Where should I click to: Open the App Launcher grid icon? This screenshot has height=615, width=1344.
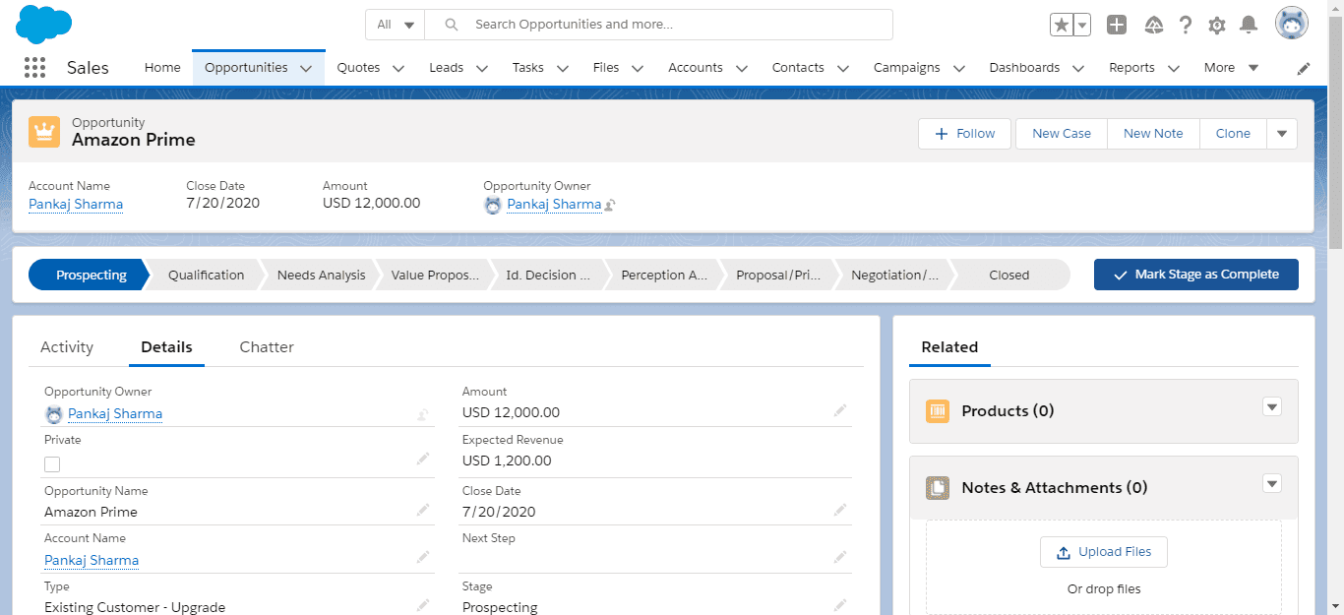tap(34, 68)
